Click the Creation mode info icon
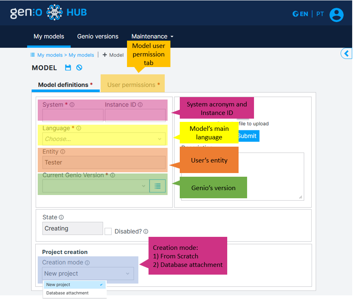This screenshot has height=299, width=353. pyautogui.click(x=87, y=262)
